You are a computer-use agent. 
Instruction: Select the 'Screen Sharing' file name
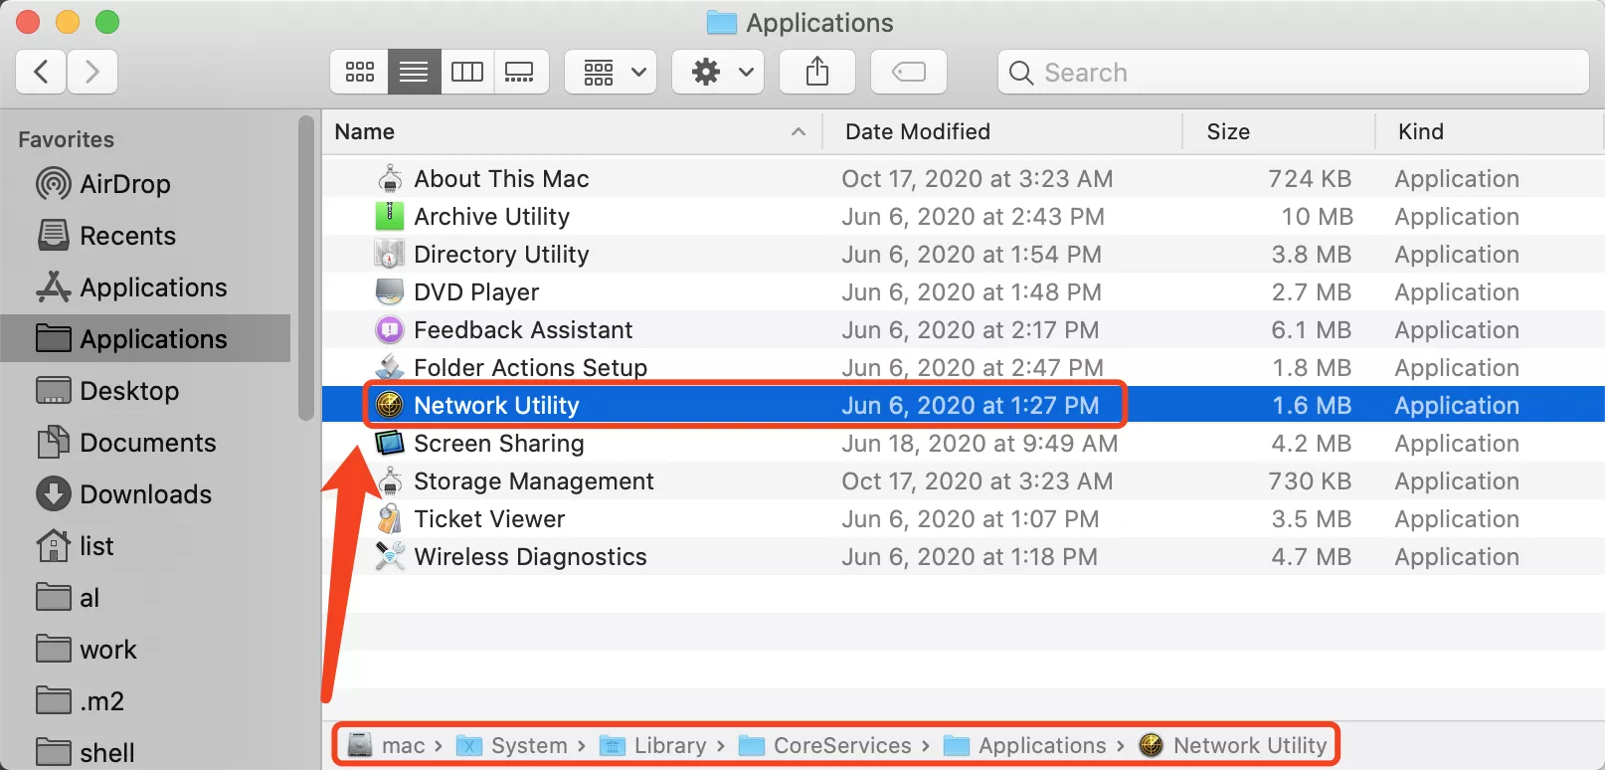point(499,444)
